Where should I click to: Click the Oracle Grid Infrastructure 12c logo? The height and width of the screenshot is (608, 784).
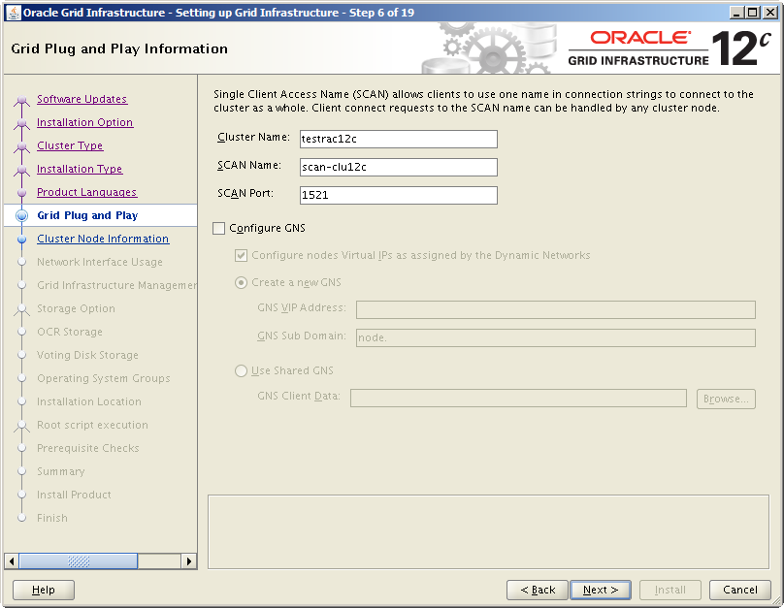pyautogui.click(x=669, y=48)
